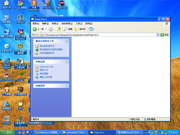
Task: Select Yahoo Messenger desktop icon
Action: pyautogui.click(x=21, y=34)
